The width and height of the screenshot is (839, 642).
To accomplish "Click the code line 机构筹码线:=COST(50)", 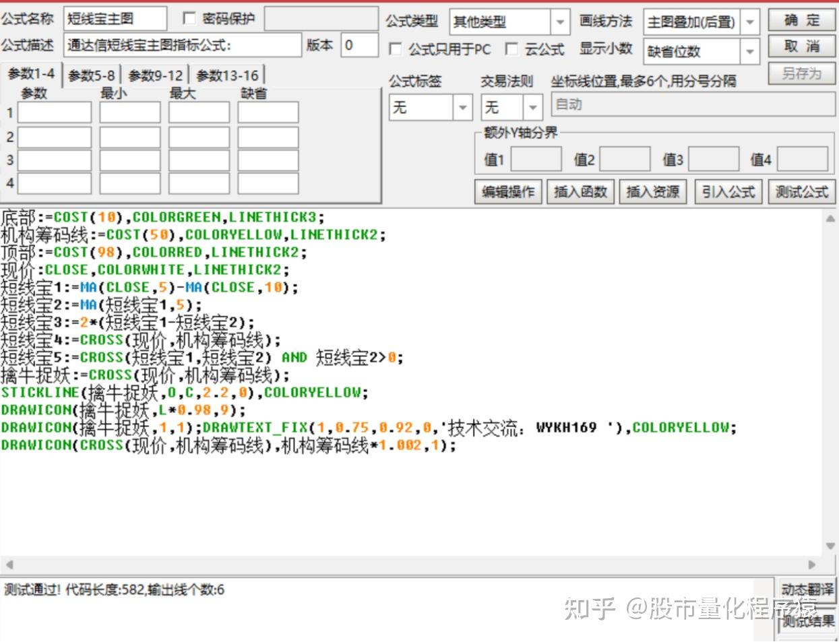I will (x=193, y=235).
